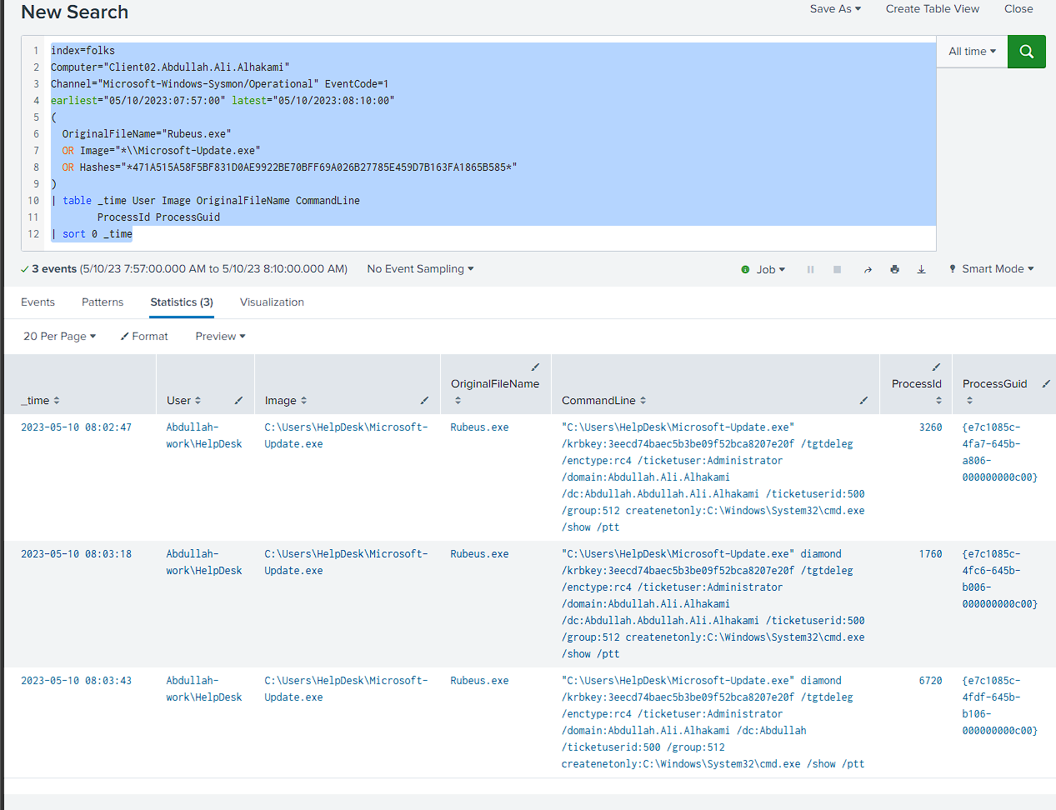
Task: Open the Format options
Action: [144, 337]
